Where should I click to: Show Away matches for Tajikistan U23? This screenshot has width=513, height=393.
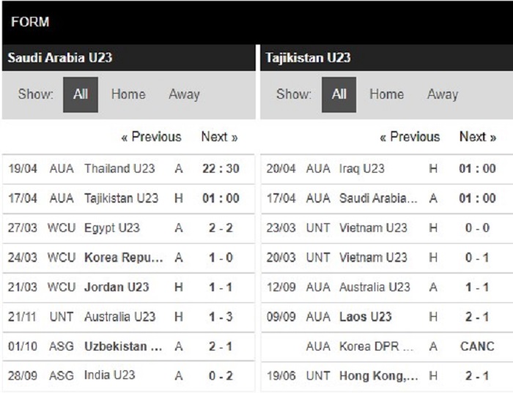tap(443, 94)
